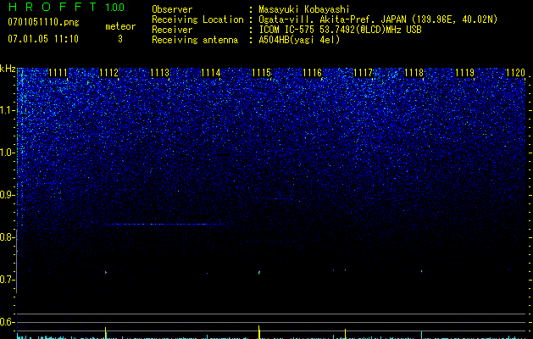Click the version number 1.0.0
Image resolution: width=533 pixels, height=339 pixels.
pos(115,8)
